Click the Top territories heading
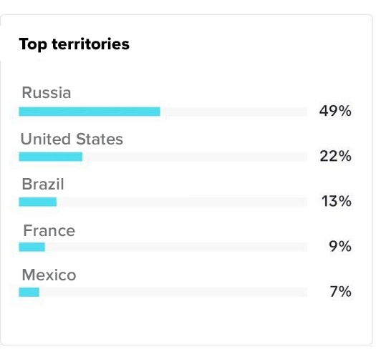The width and height of the screenshot is (376, 354). (74, 44)
